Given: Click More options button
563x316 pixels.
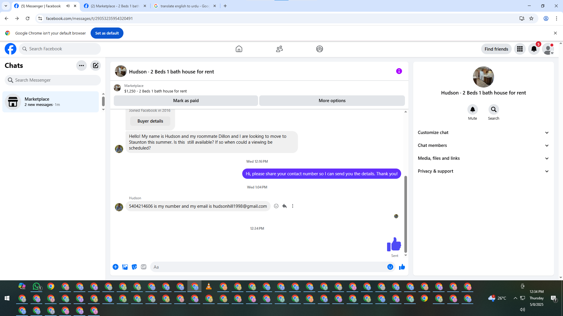Looking at the screenshot, I should [x=332, y=101].
